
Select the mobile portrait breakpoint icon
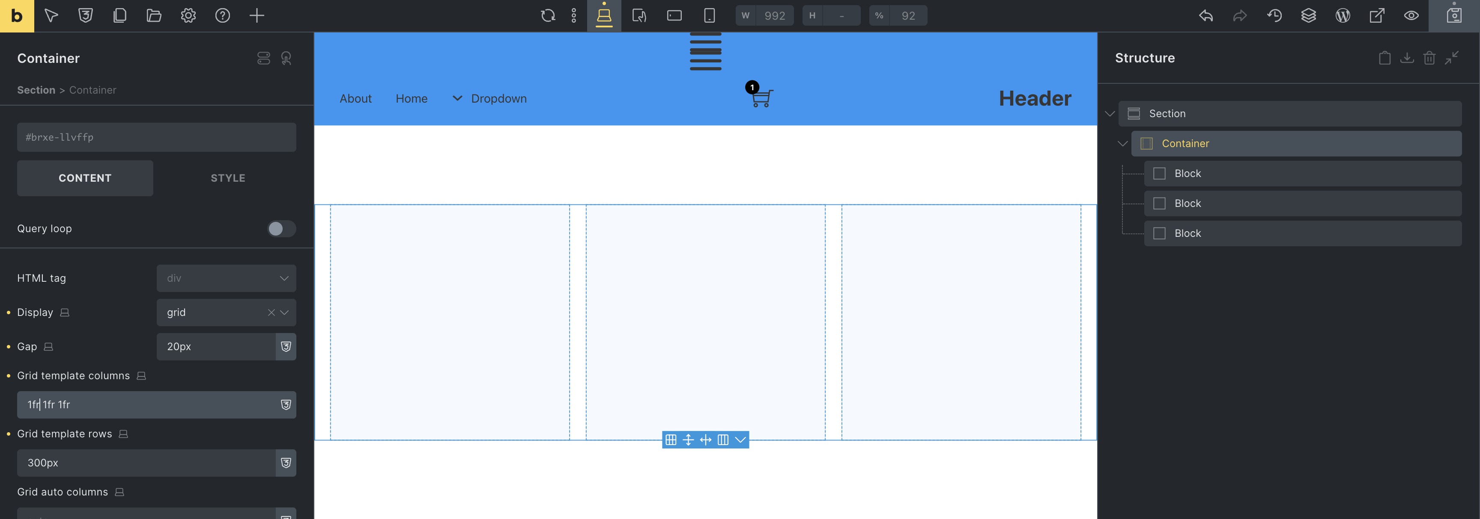click(x=710, y=15)
